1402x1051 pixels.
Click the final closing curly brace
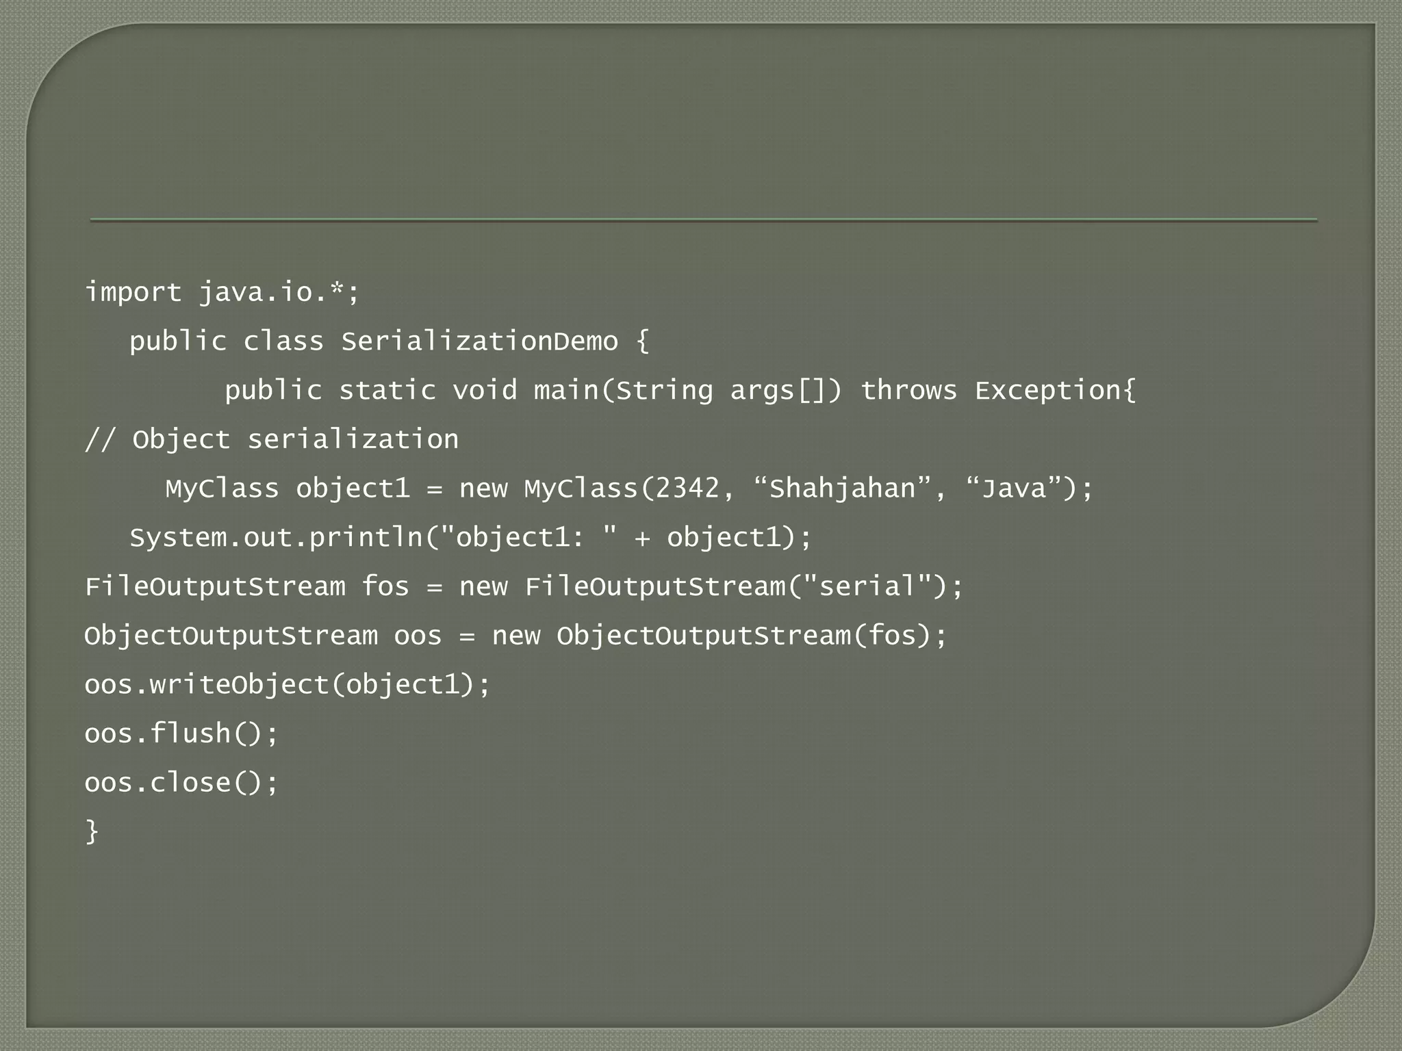pyautogui.click(x=92, y=831)
